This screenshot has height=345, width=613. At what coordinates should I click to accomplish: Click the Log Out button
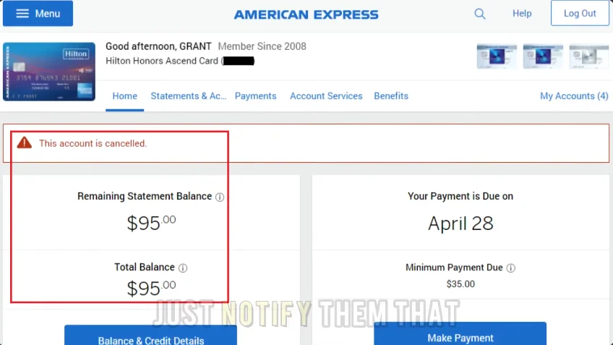[x=580, y=13]
